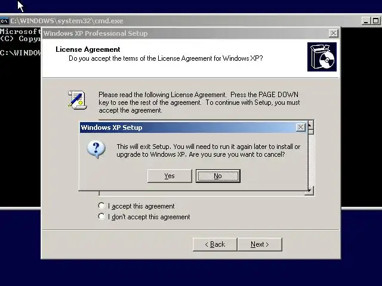Click No to continue Setup
The width and height of the screenshot is (382, 286).
point(218,176)
